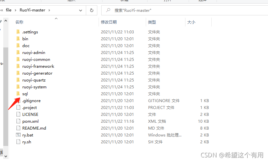
Task: Open address bar history dropdown
Action: point(81,10)
